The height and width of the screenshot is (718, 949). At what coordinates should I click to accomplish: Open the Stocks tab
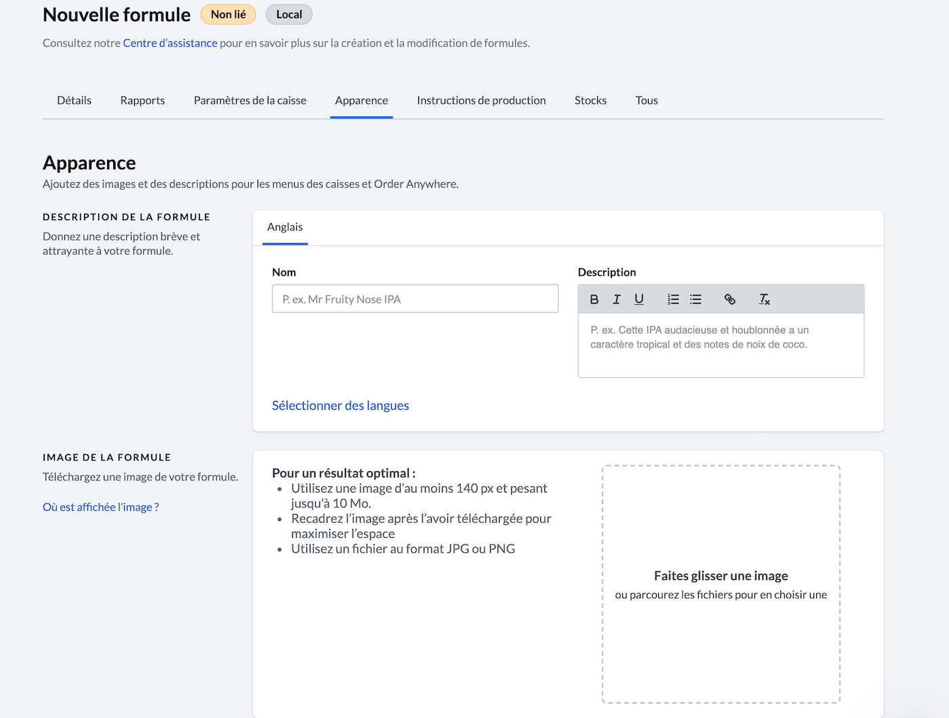(590, 100)
